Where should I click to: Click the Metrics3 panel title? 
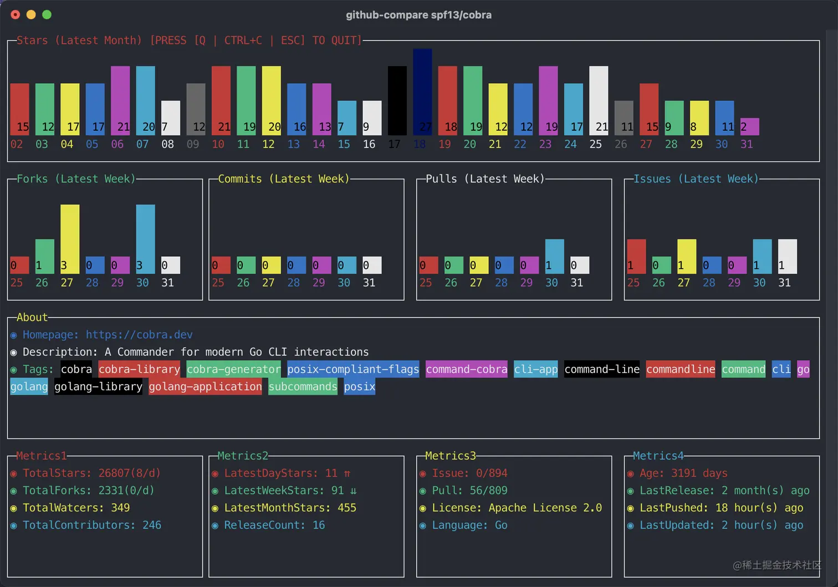click(451, 456)
